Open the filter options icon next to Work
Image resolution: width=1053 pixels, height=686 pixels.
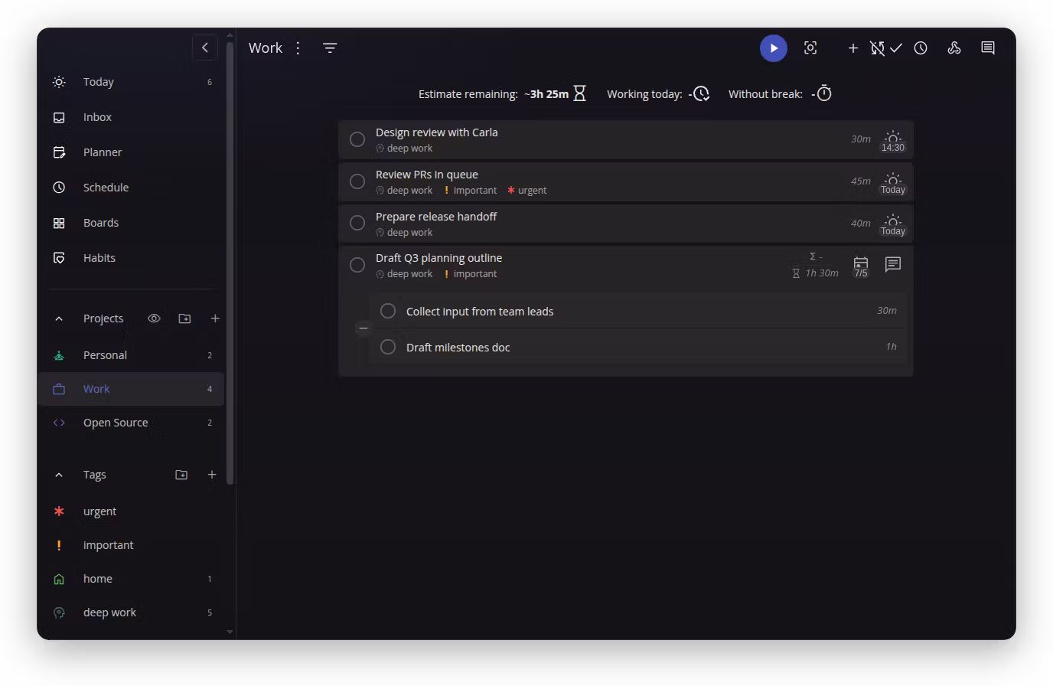click(330, 48)
